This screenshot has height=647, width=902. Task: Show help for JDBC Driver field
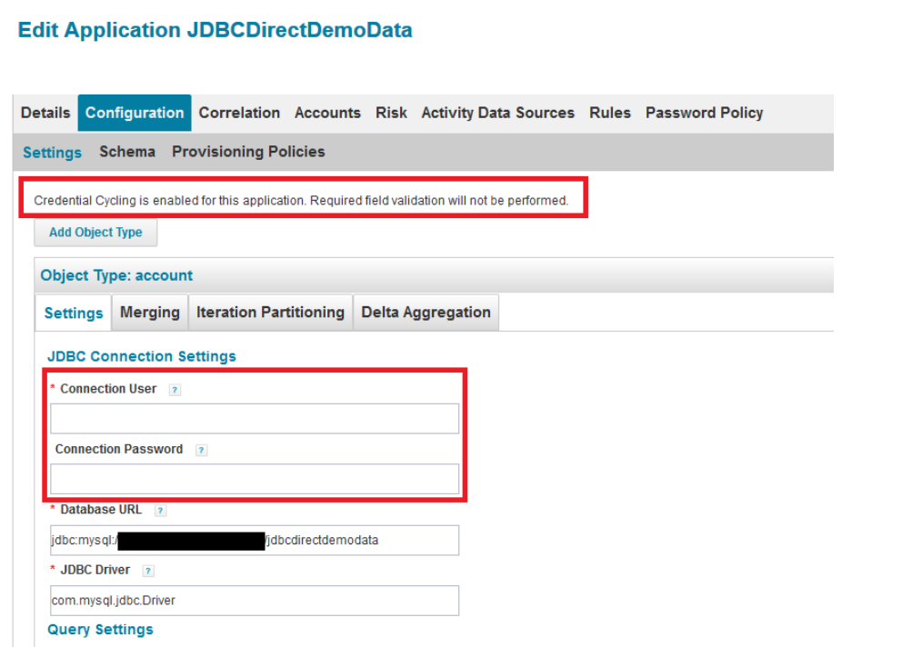tap(148, 571)
